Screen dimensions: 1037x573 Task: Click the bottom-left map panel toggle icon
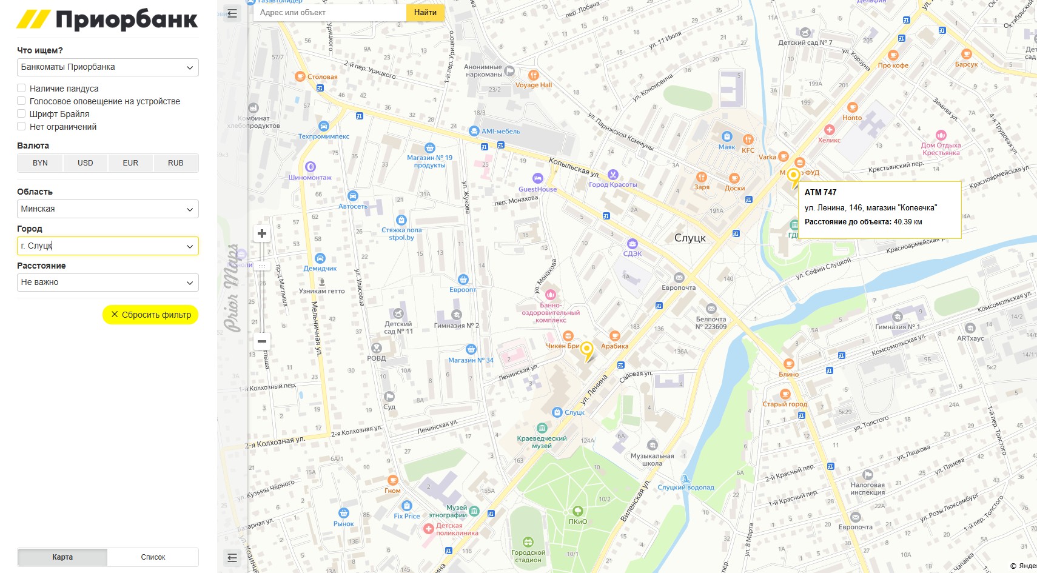click(232, 558)
